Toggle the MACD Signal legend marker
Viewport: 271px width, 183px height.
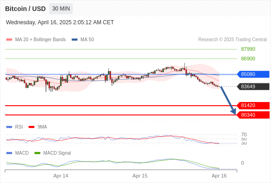click(x=37, y=153)
